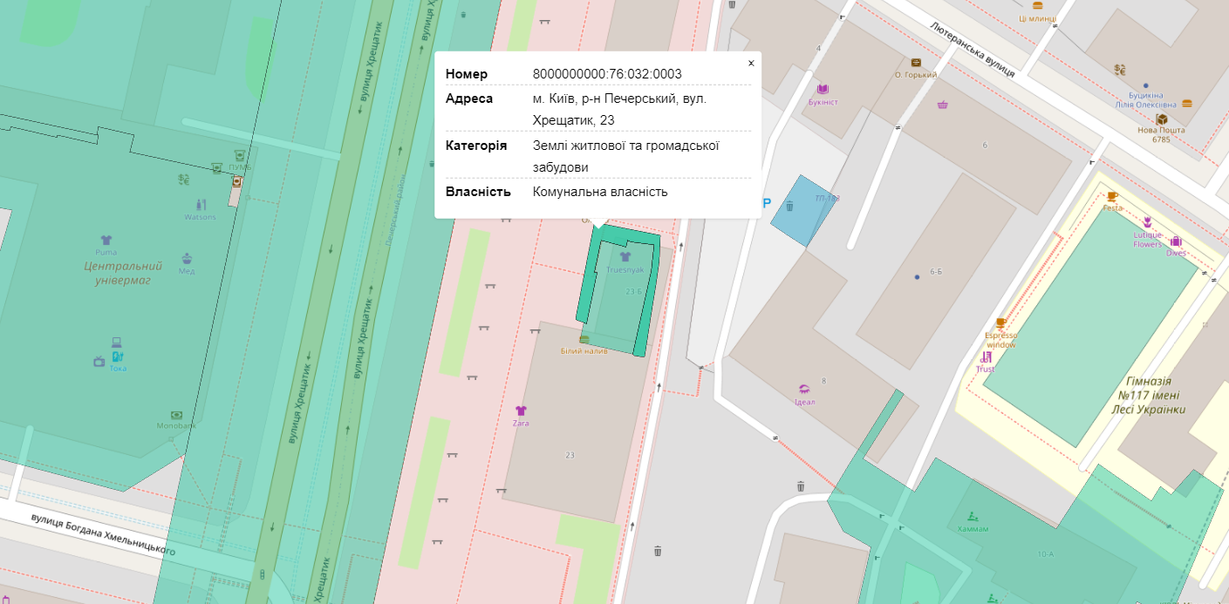Click the О. Горький marker icon

[x=916, y=63]
